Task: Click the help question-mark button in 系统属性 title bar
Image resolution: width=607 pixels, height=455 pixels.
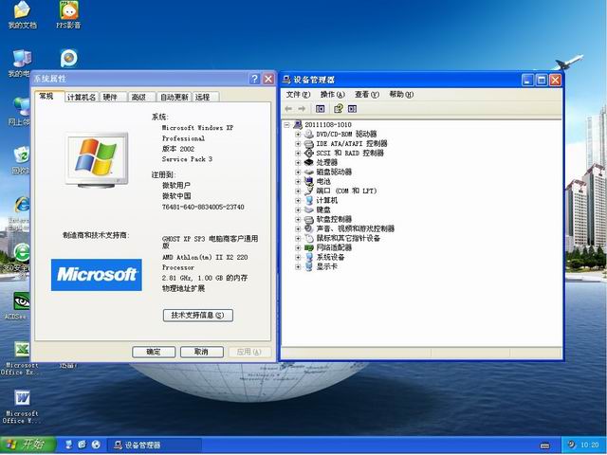Action: (x=254, y=79)
